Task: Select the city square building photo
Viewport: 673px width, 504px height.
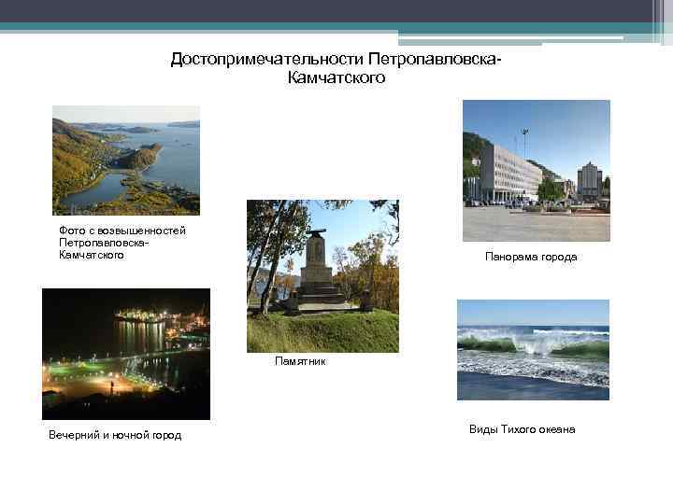Action: (537, 171)
